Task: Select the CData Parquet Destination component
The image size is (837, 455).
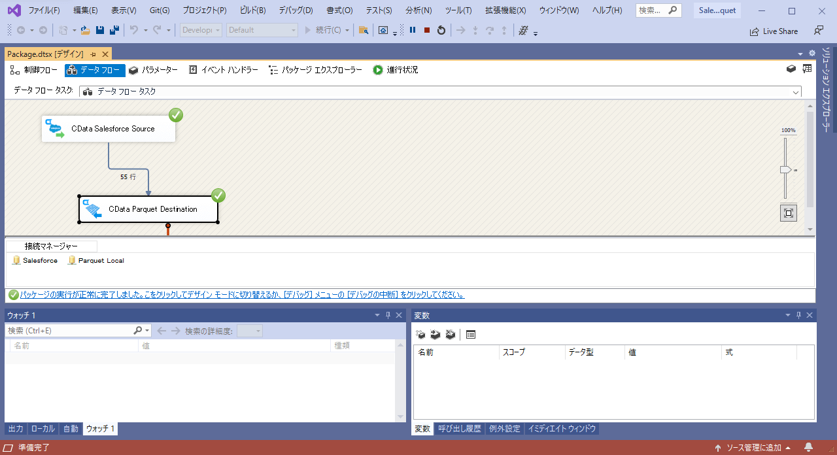Action: pyautogui.click(x=148, y=209)
